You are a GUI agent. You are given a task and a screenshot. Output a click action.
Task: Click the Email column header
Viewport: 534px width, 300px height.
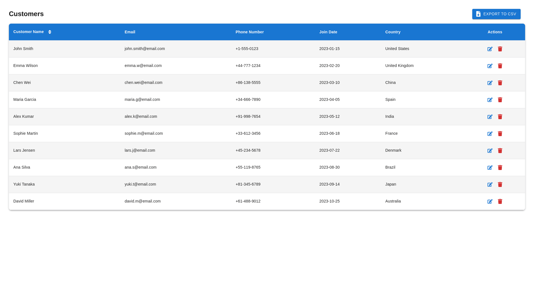click(x=130, y=32)
